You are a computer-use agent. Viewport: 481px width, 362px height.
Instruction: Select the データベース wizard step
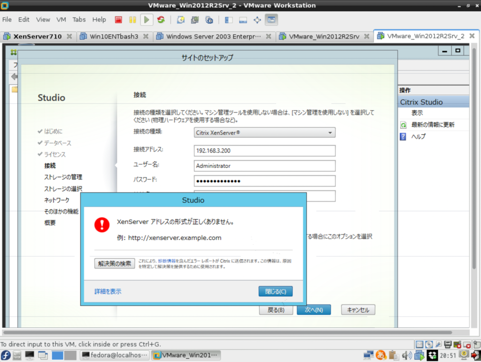coord(57,143)
